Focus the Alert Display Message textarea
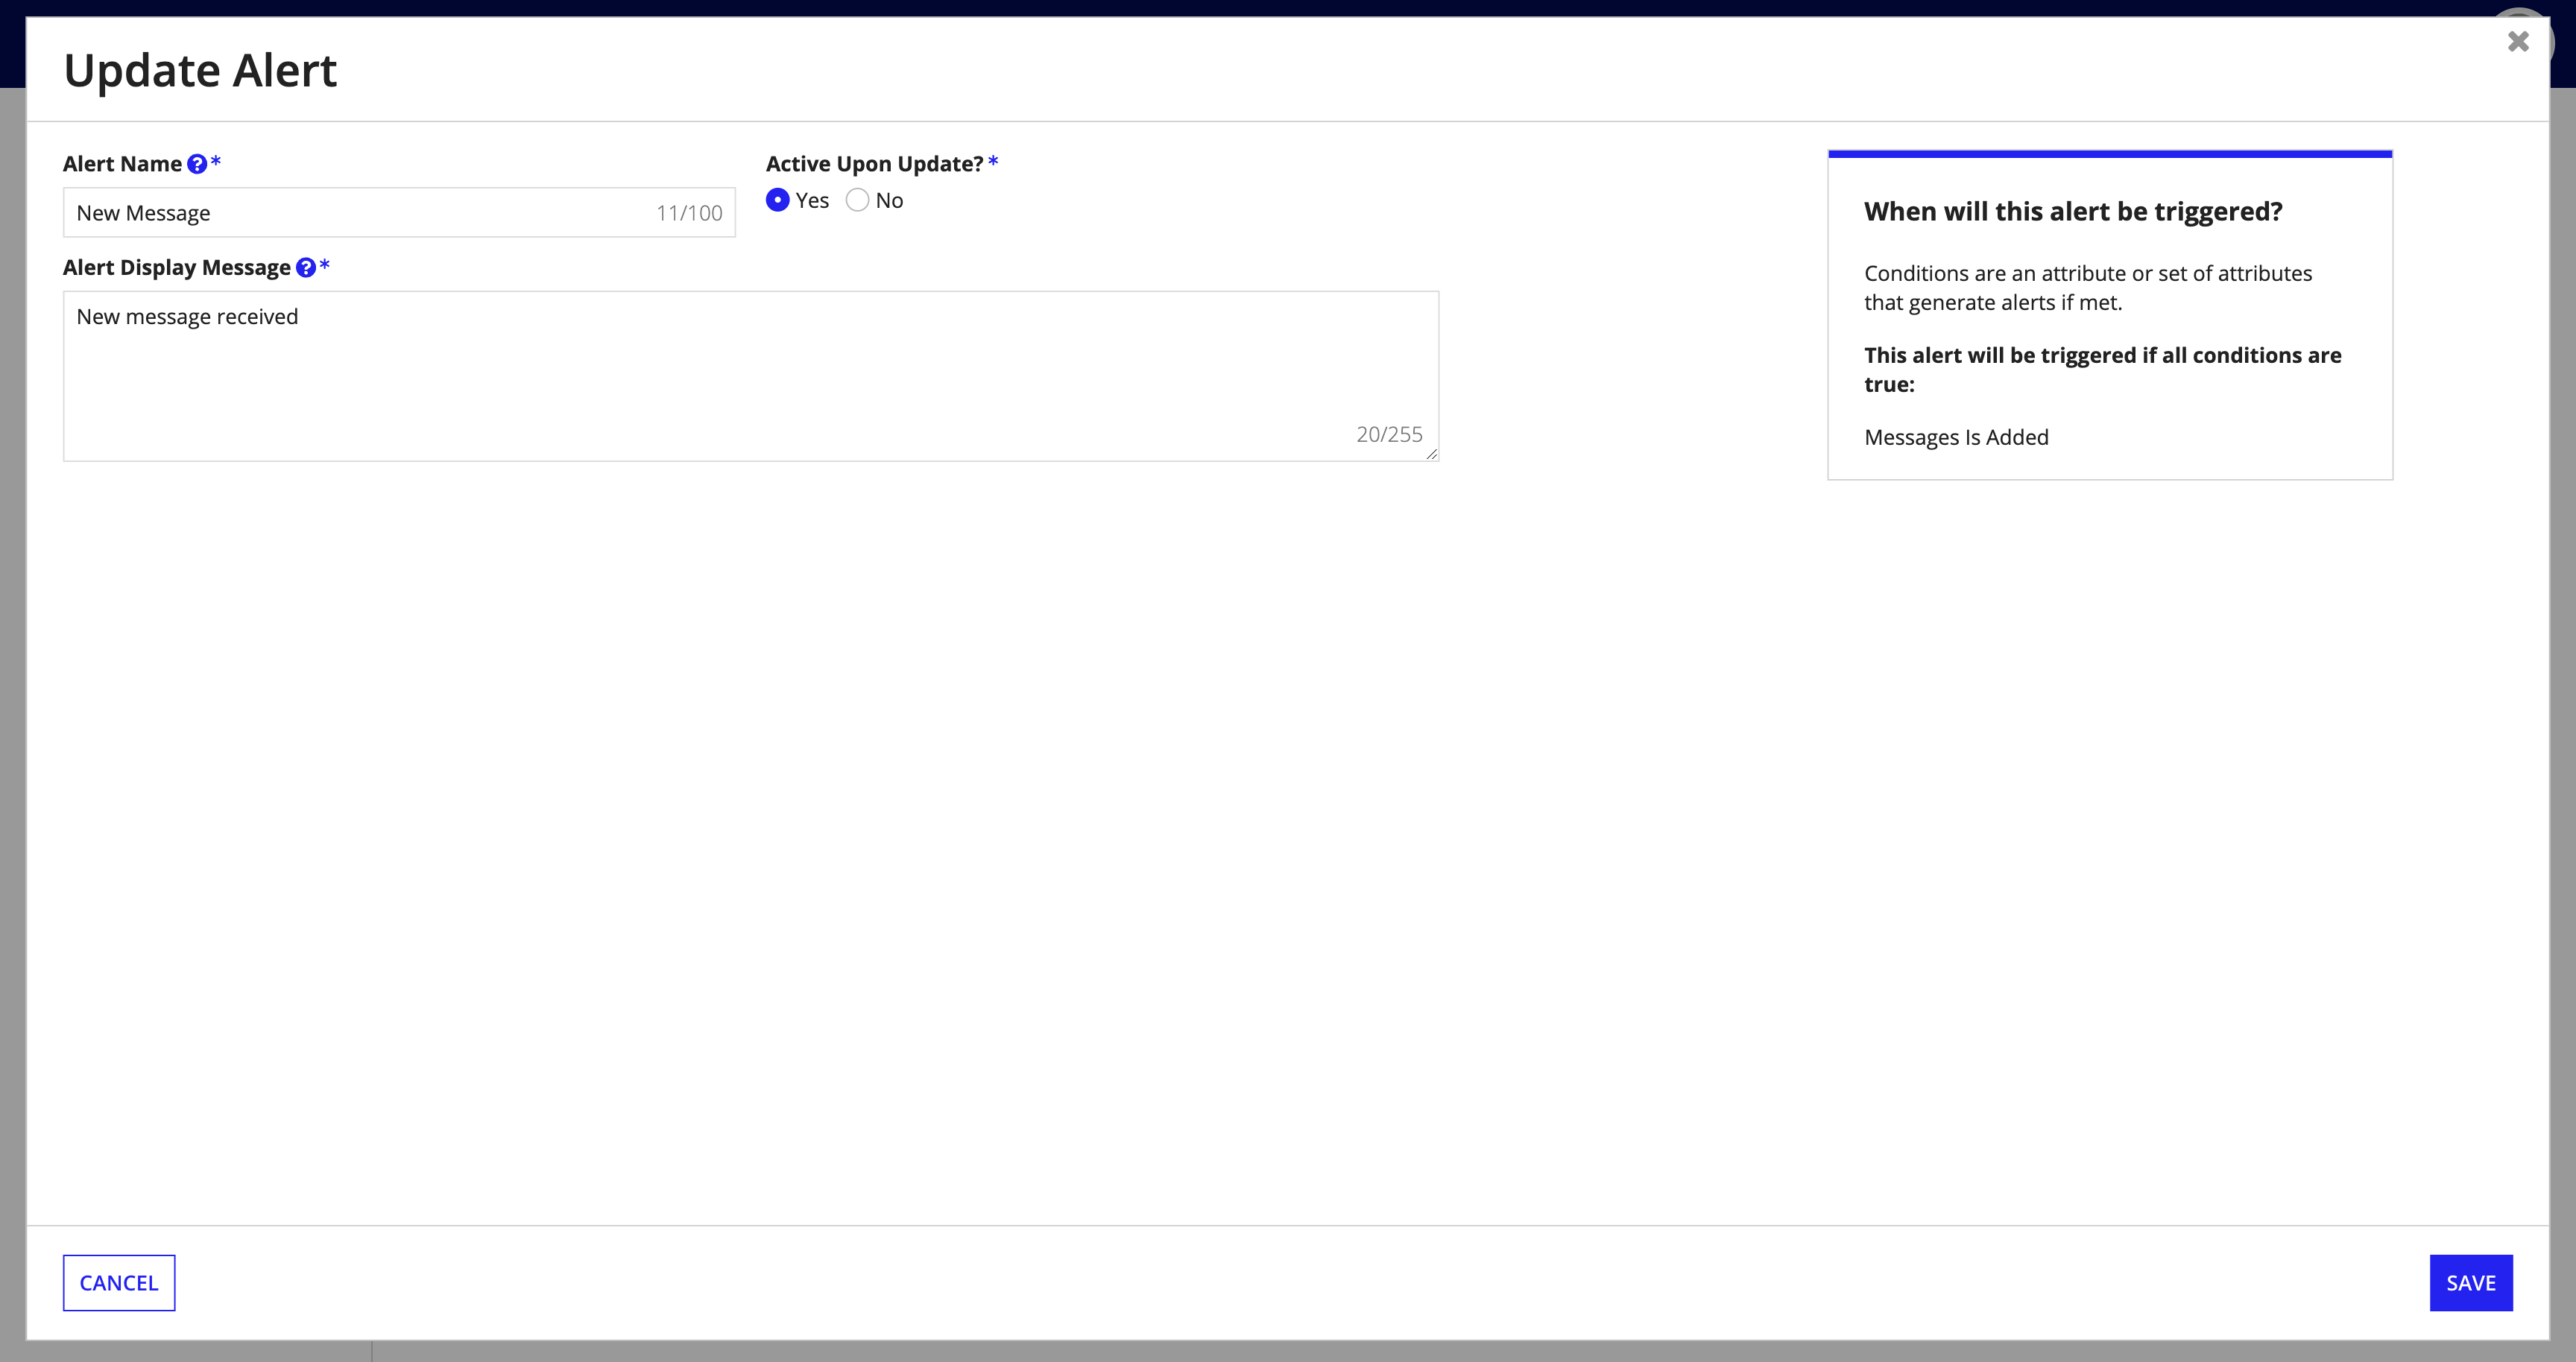2576x1362 pixels. 751,376
